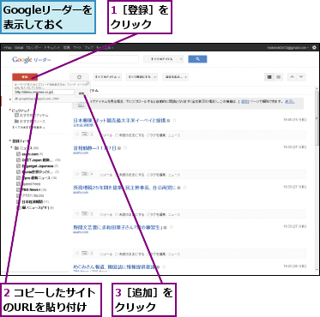Open search scope すべてのアイテム dropdown
The width and height of the screenshot is (320, 317).
pyautogui.click(x=163, y=59)
